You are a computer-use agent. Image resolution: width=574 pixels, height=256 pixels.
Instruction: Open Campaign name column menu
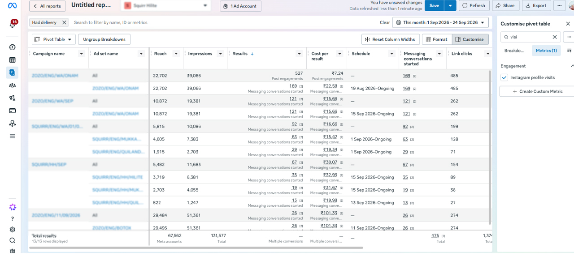click(x=81, y=54)
